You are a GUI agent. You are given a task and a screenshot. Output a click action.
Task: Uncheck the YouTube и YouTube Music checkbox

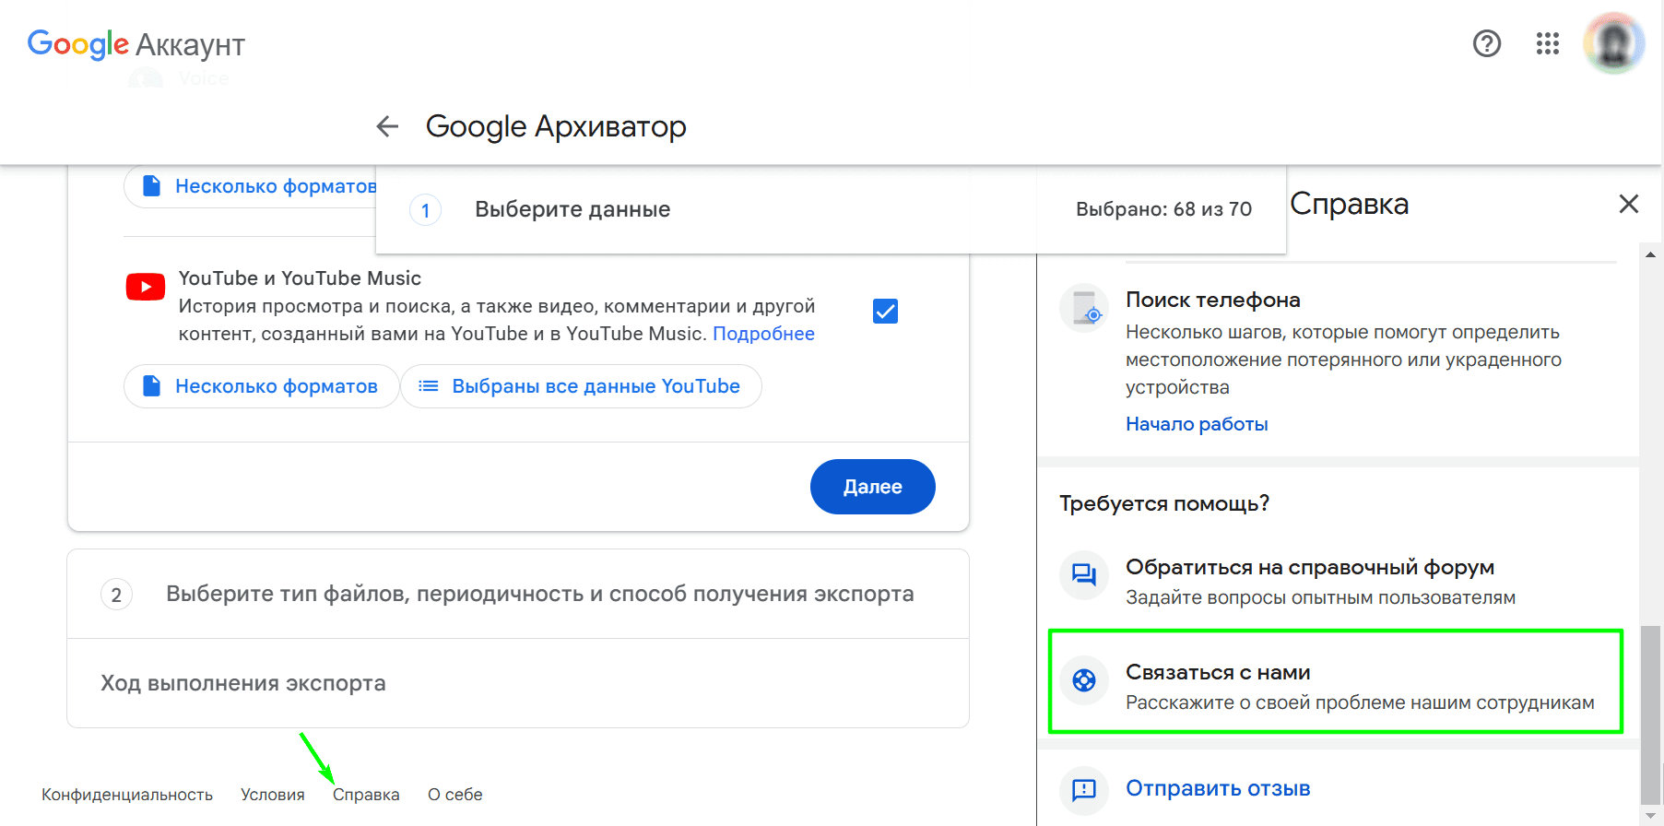click(x=885, y=312)
